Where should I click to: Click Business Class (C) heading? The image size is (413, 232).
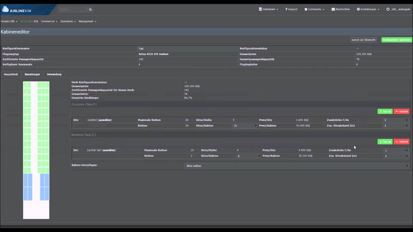84,135
